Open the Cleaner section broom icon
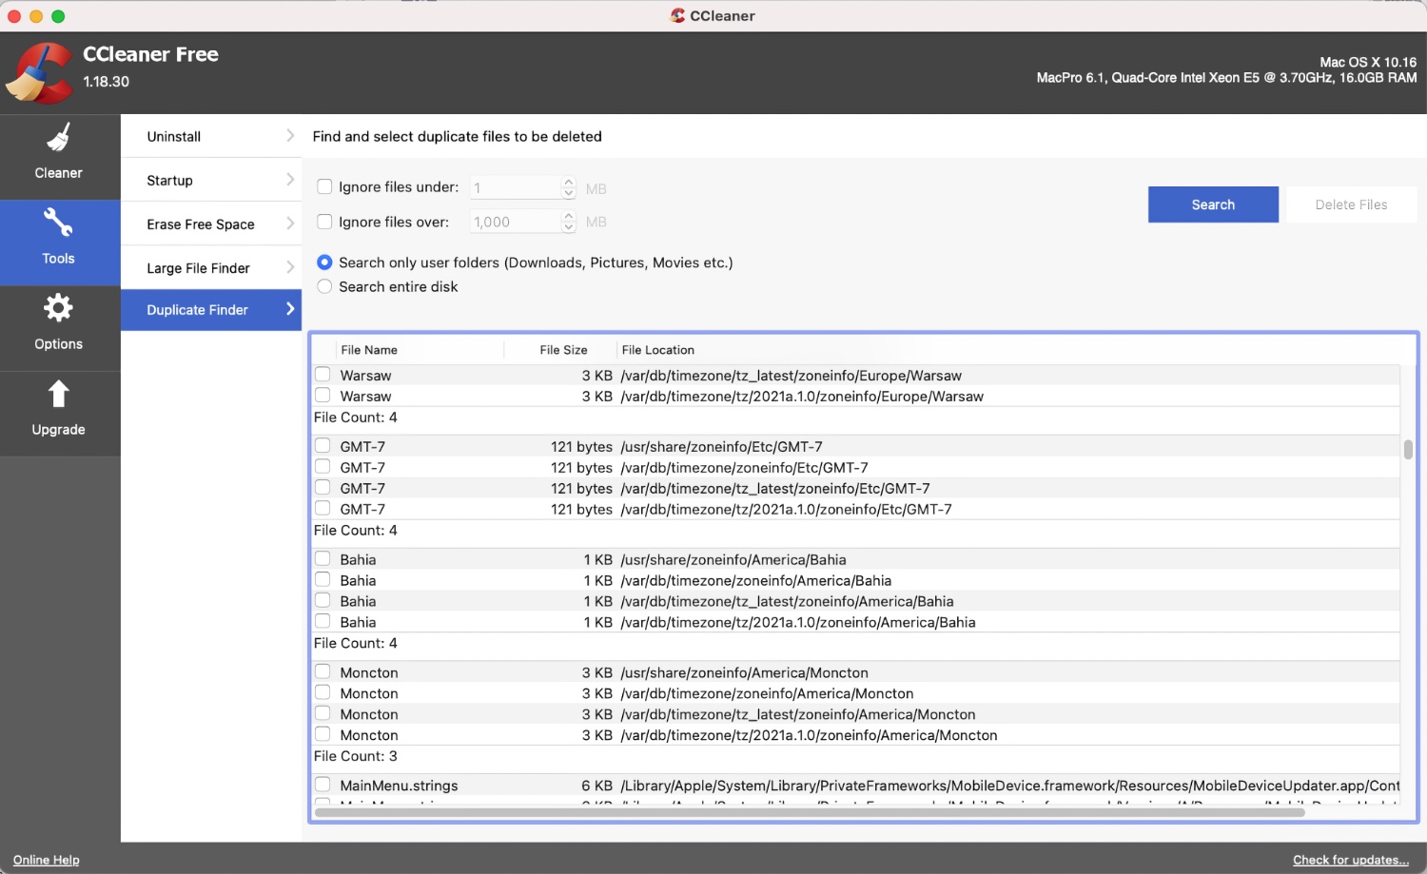 point(58,138)
